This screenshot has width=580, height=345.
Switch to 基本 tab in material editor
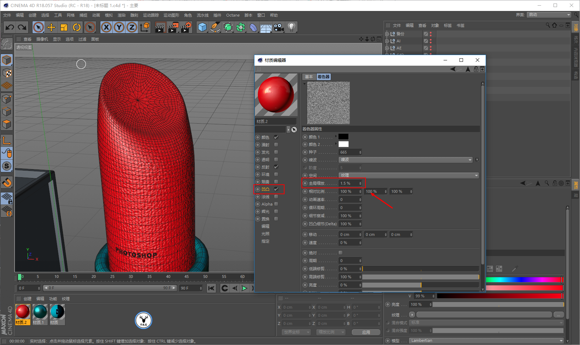pyautogui.click(x=309, y=77)
